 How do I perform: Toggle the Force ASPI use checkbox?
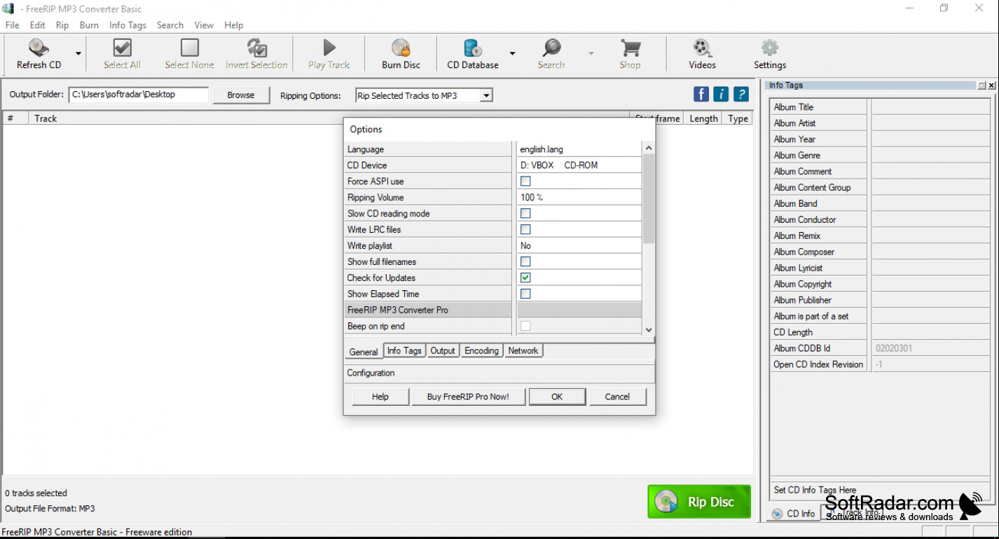(x=525, y=181)
